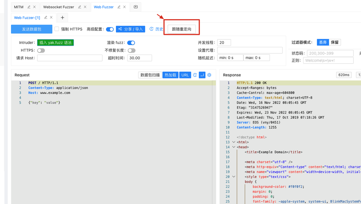The width and height of the screenshot is (361, 204).
Task: Check the 强制 HTTPS checkbox
Action: pos(57,29)
